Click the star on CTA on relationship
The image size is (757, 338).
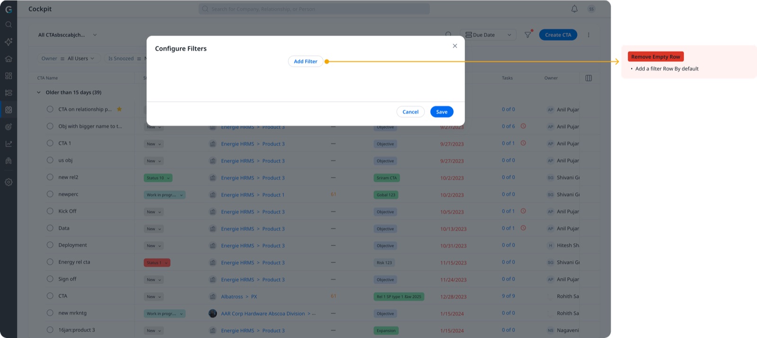coord(119,109)
